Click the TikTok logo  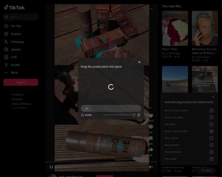(x=14, y=8)
